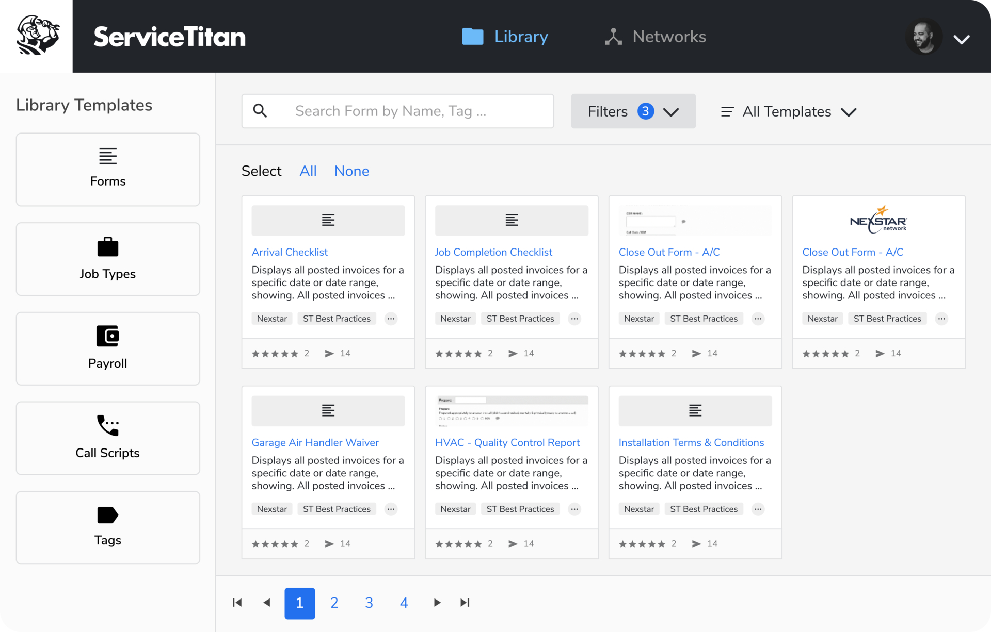
Task: Open the All Templates sort dropdown
Action: [788, 111]
